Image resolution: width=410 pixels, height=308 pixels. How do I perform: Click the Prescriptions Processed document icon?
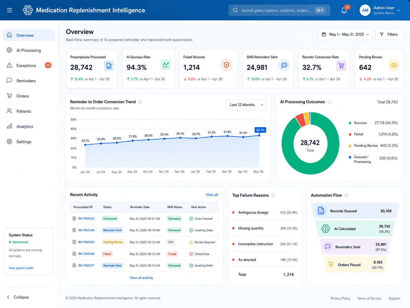(109, 66)
